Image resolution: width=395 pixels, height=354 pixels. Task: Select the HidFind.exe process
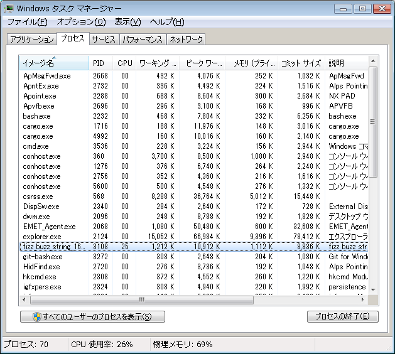(193, 267)
